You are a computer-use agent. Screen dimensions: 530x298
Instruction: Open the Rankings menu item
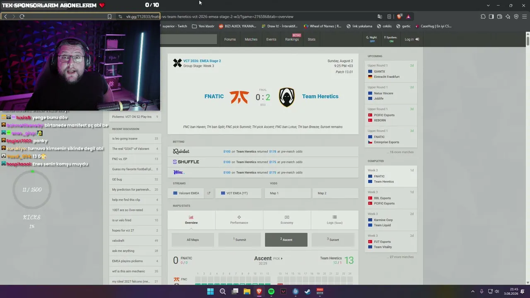pos(292,39)
